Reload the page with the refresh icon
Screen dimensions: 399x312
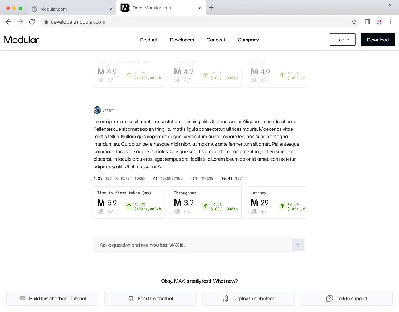pyautogui.click(x=32, y=22)
